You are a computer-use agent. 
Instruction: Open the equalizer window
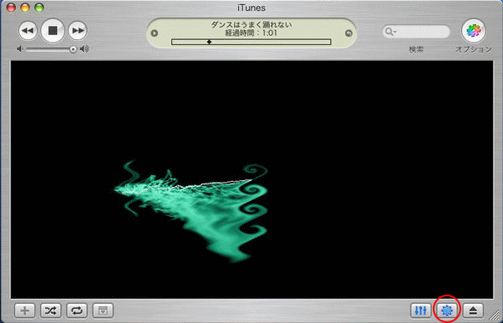(x=421, y=310)
